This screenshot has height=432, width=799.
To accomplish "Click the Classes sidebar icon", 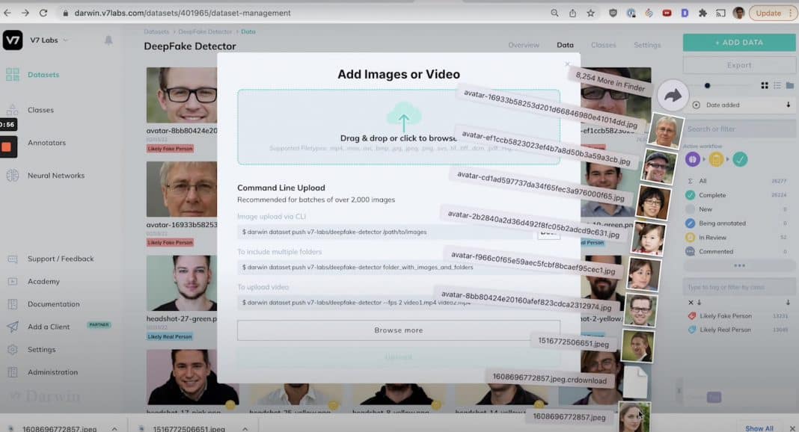I will pos(13,110).
